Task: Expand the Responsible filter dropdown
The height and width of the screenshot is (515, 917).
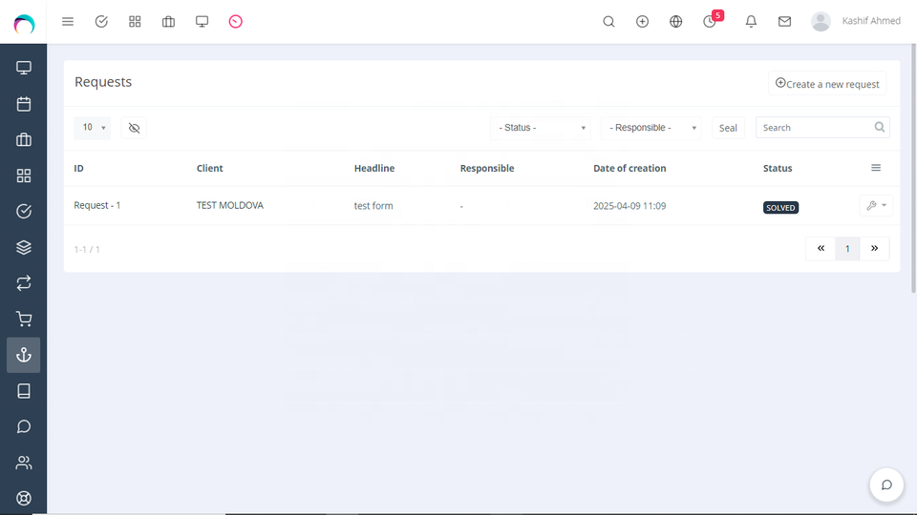Action: point(650,128)
